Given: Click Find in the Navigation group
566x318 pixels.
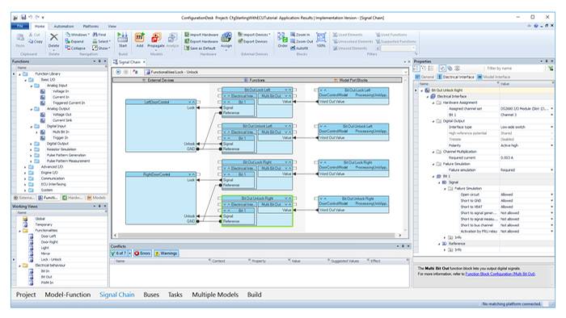Looking at the screenshot, I should (99, 35).
